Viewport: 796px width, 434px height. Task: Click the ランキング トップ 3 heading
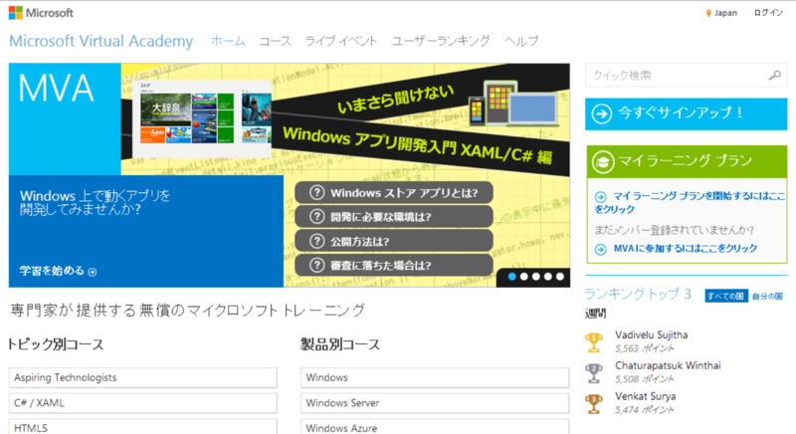click(638, 294)
